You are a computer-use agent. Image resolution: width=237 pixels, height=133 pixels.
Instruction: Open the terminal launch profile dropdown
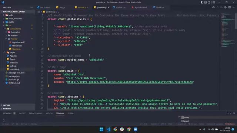(x=230, y=113)
